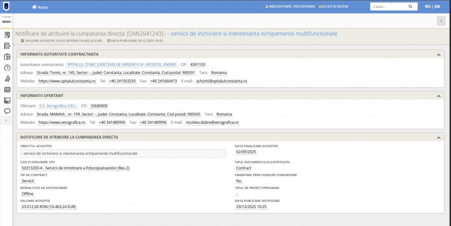Switch language to RO
The image size is (451, 226).
(x=427, y=6)
